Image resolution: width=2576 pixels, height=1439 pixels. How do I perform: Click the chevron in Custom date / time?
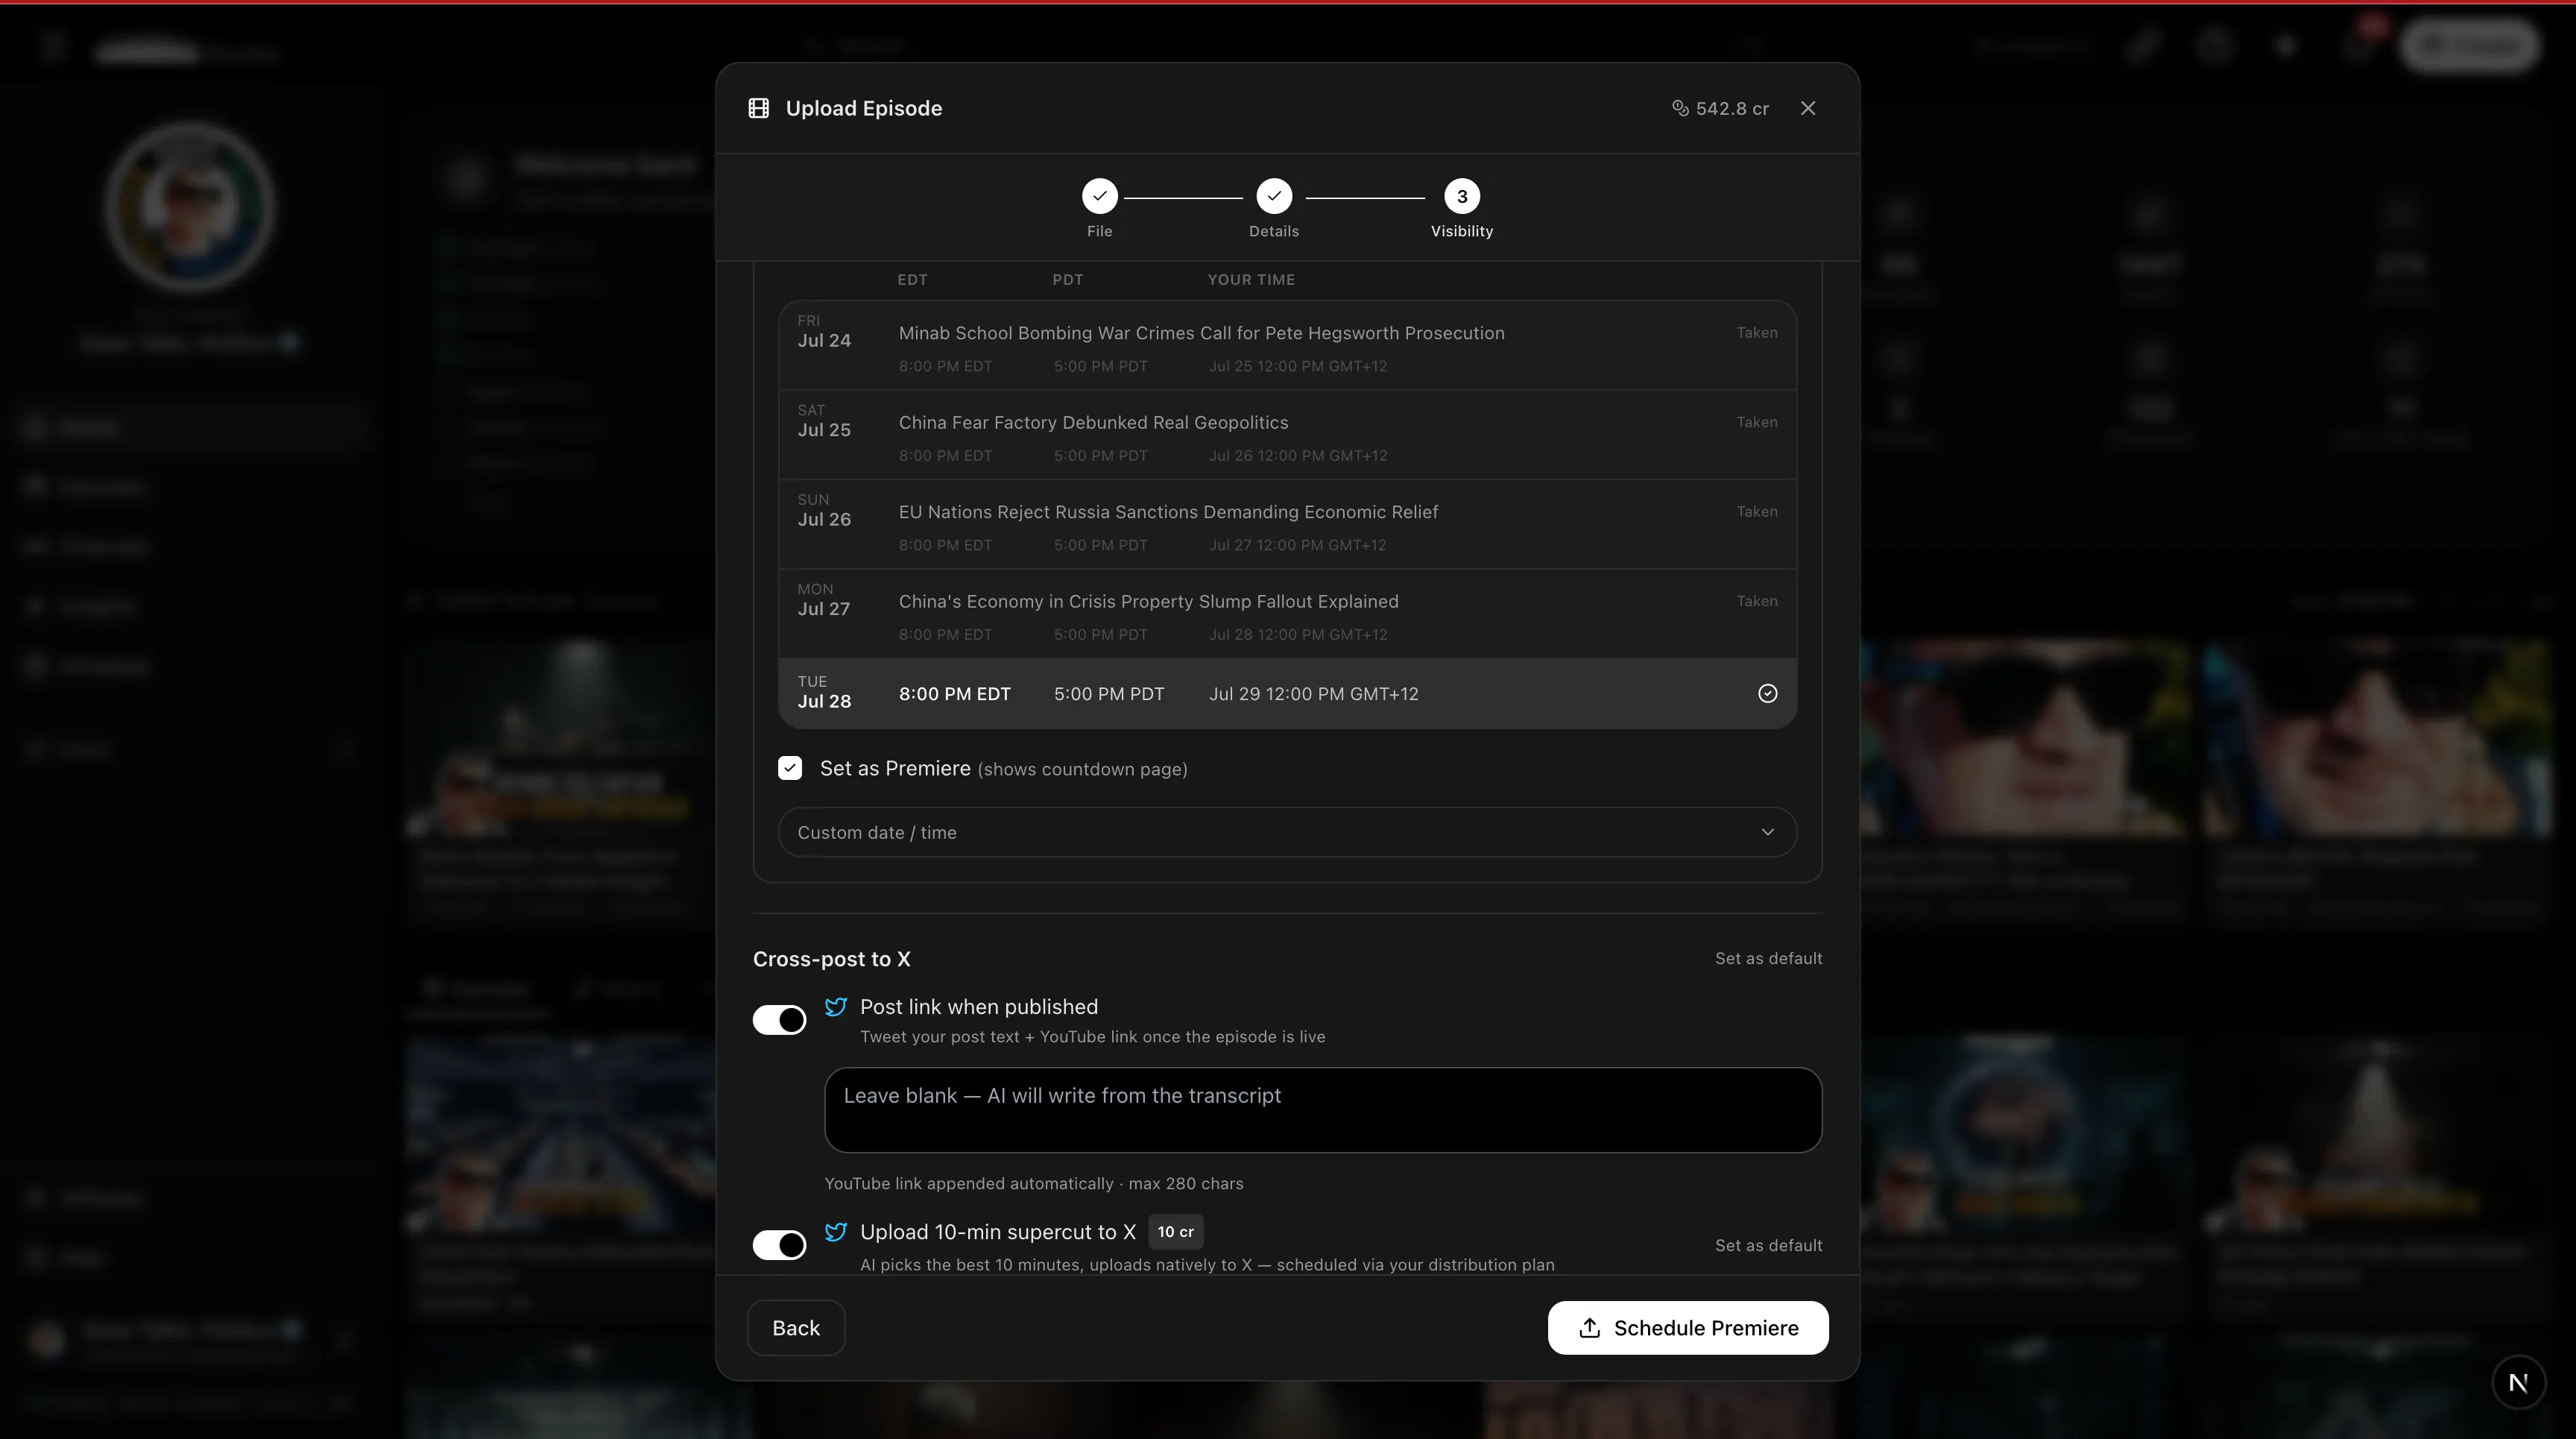[x=1767, y=832]
